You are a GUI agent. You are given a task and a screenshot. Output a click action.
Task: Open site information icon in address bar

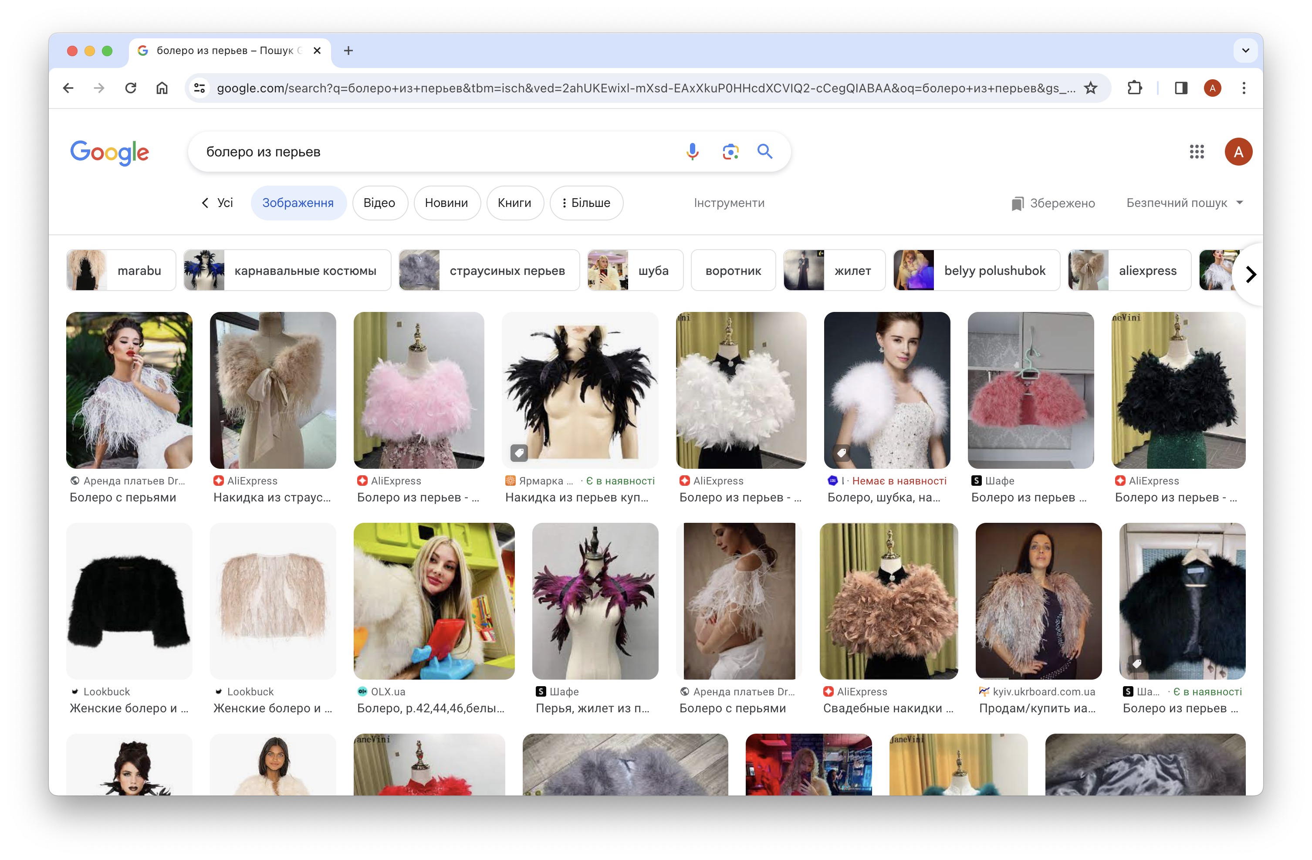coord(200,88)
